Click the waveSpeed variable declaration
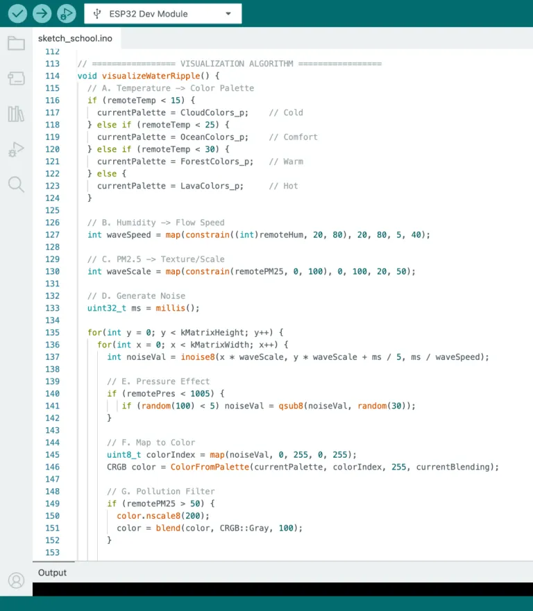Viewport: 533px width, 611px height. click(x=128, y=235)
